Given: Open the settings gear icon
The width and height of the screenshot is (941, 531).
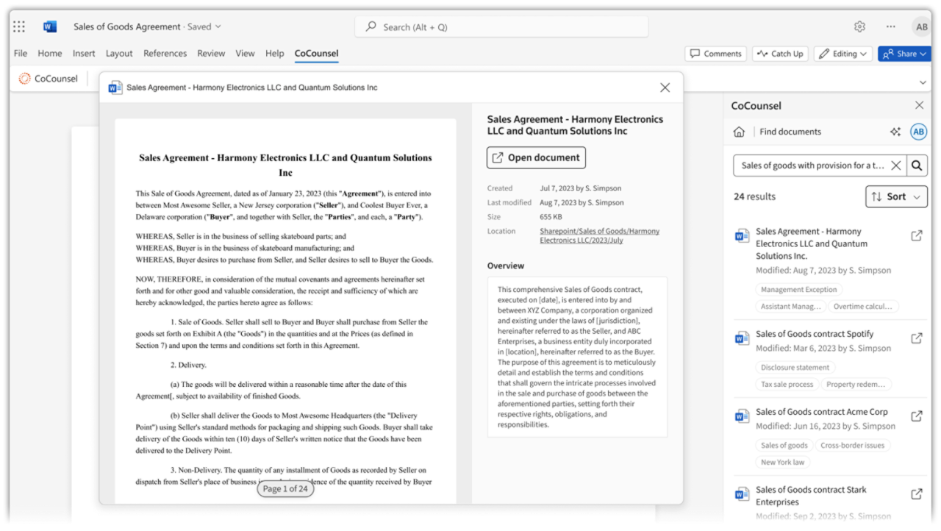Looking at the screenshot, I should pyautogui.click(x=859, y=26).
